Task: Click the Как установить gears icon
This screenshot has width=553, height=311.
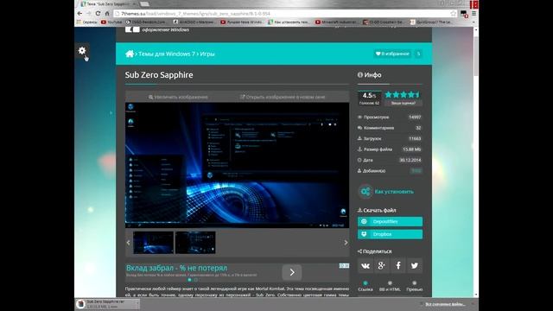Action: [365, 192]
